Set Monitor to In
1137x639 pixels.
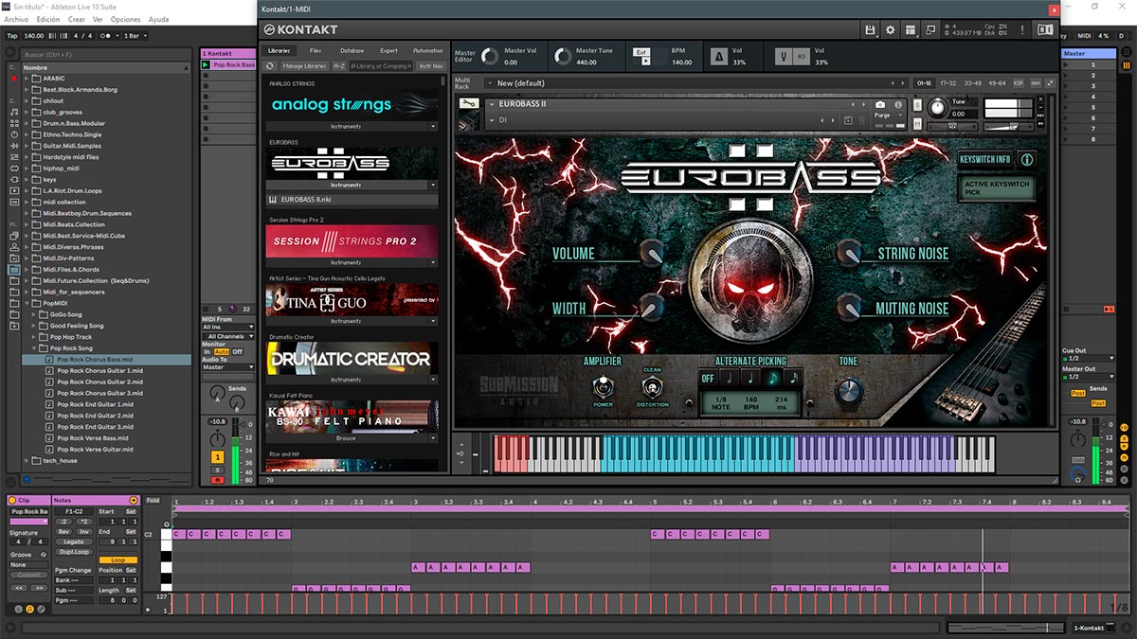click(208, 351)
